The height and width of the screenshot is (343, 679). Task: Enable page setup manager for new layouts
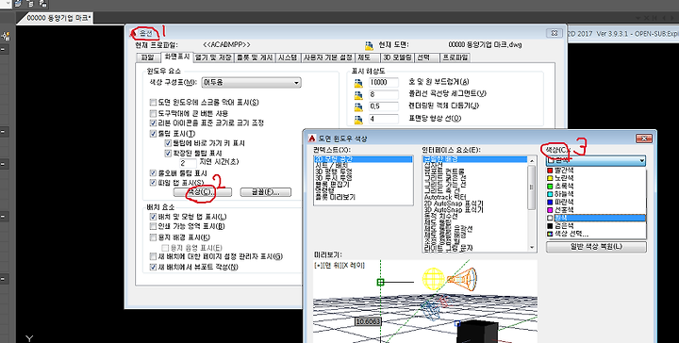(x=153, y=256)
